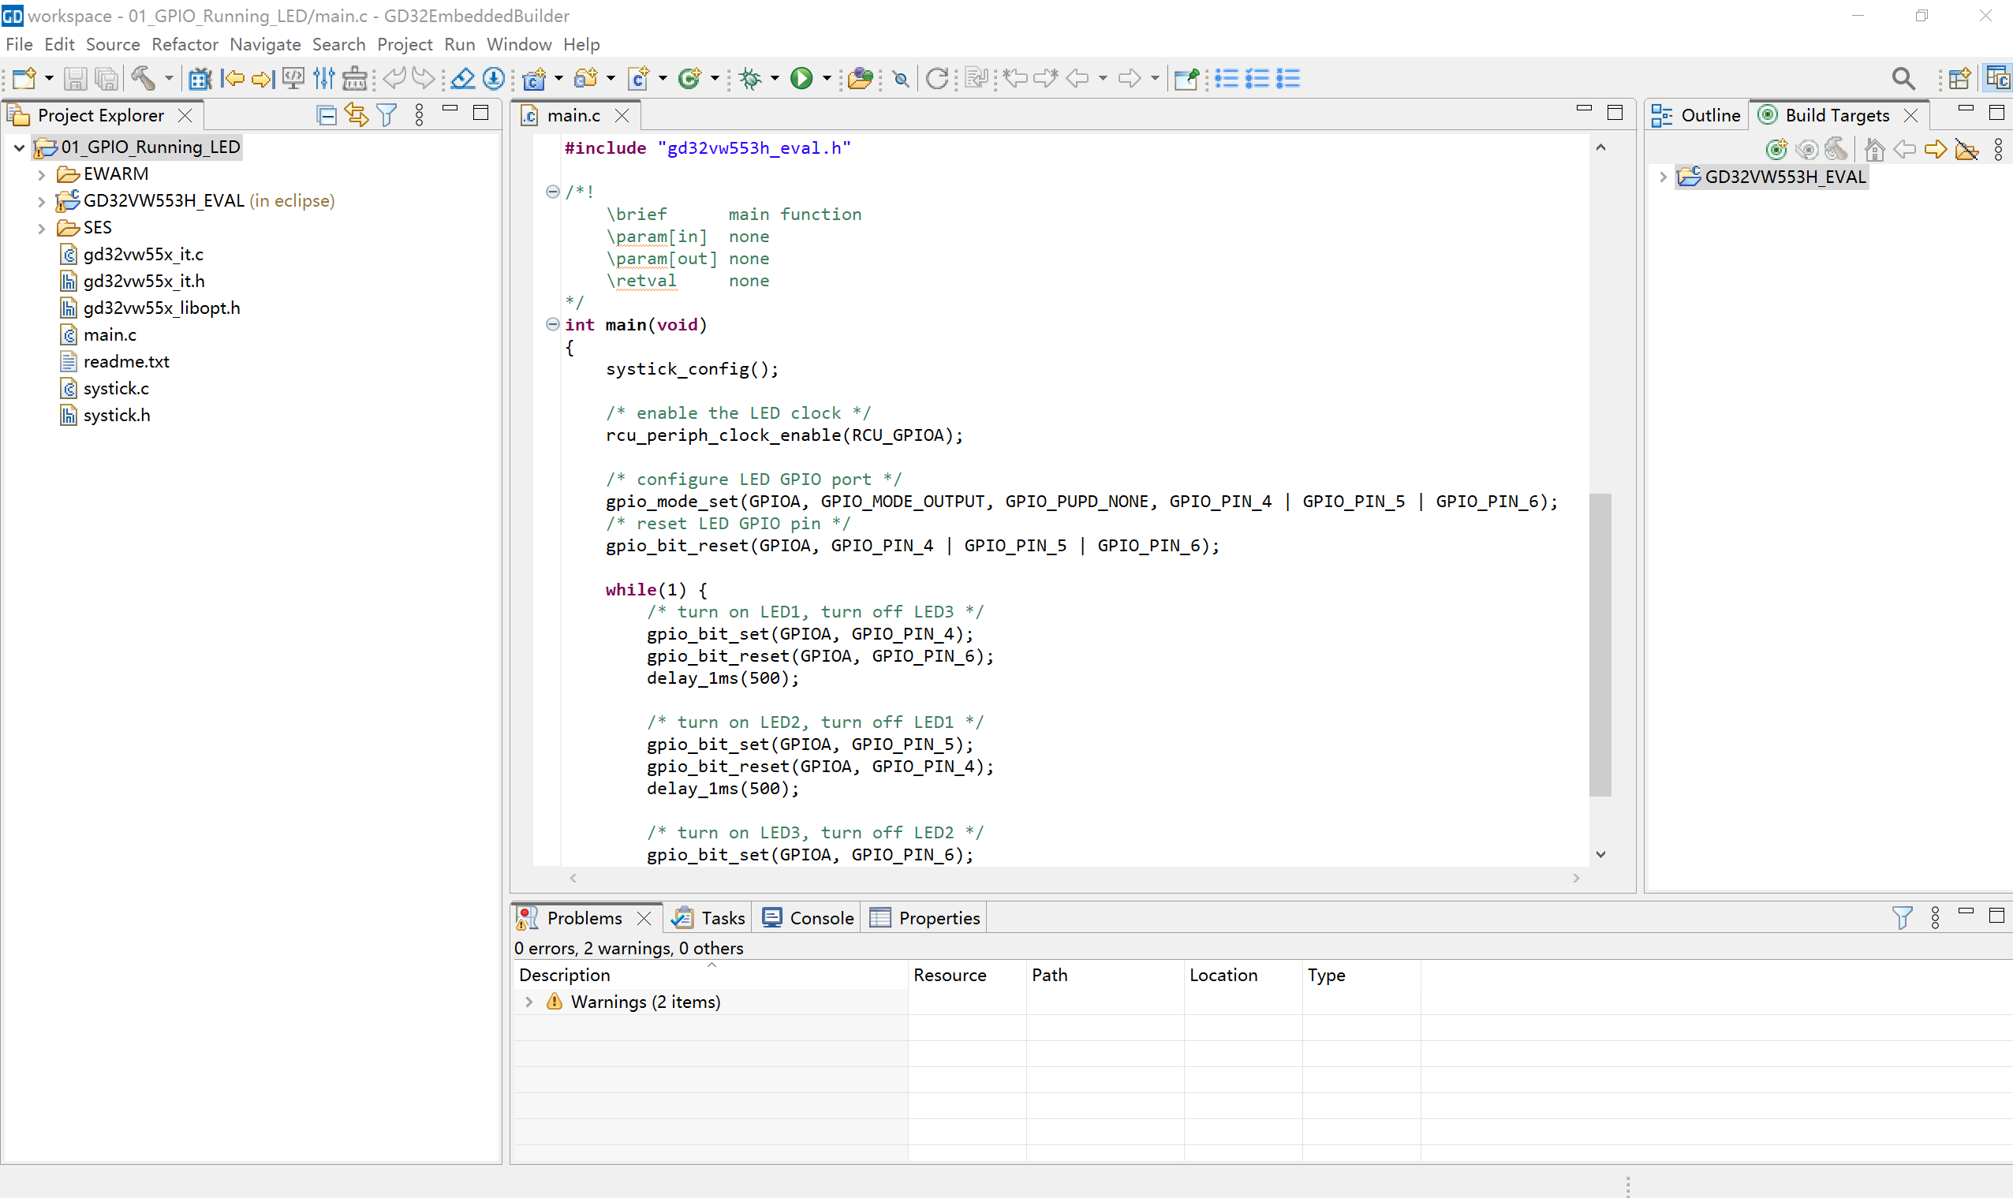Image resolution: width=2013 pixels, height=1198 pixels.
Task: Click the Refresh circular arrow icon
Action: point(937,78)
